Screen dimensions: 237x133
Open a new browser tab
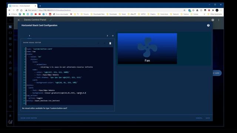pyautogui.click(x=40, y=6)
